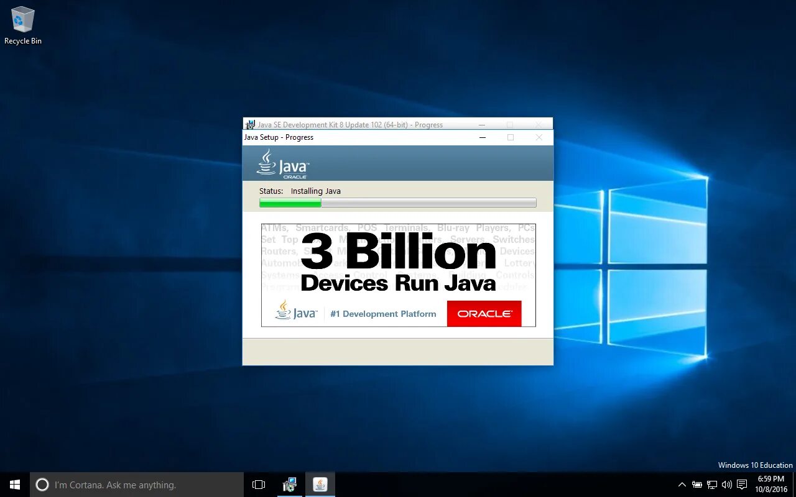Click the Cortana search box
Viewport: 796px width, 497px height.
(x=137, y=485)
